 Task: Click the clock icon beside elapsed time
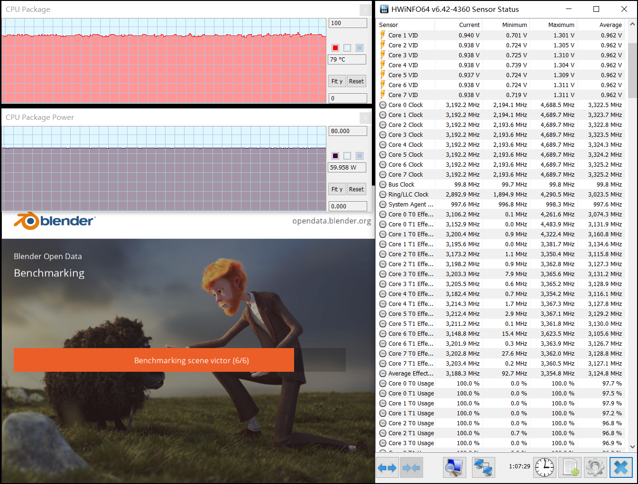[545, 468]
